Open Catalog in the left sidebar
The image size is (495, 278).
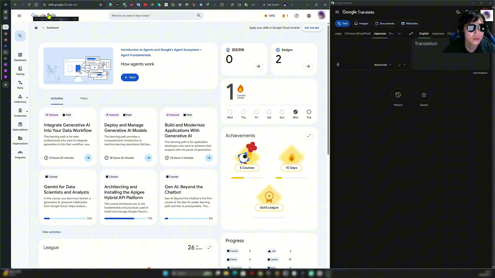[x=20, y=71]
